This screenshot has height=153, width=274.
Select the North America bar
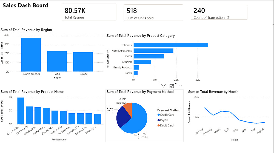tap(31, 55)
